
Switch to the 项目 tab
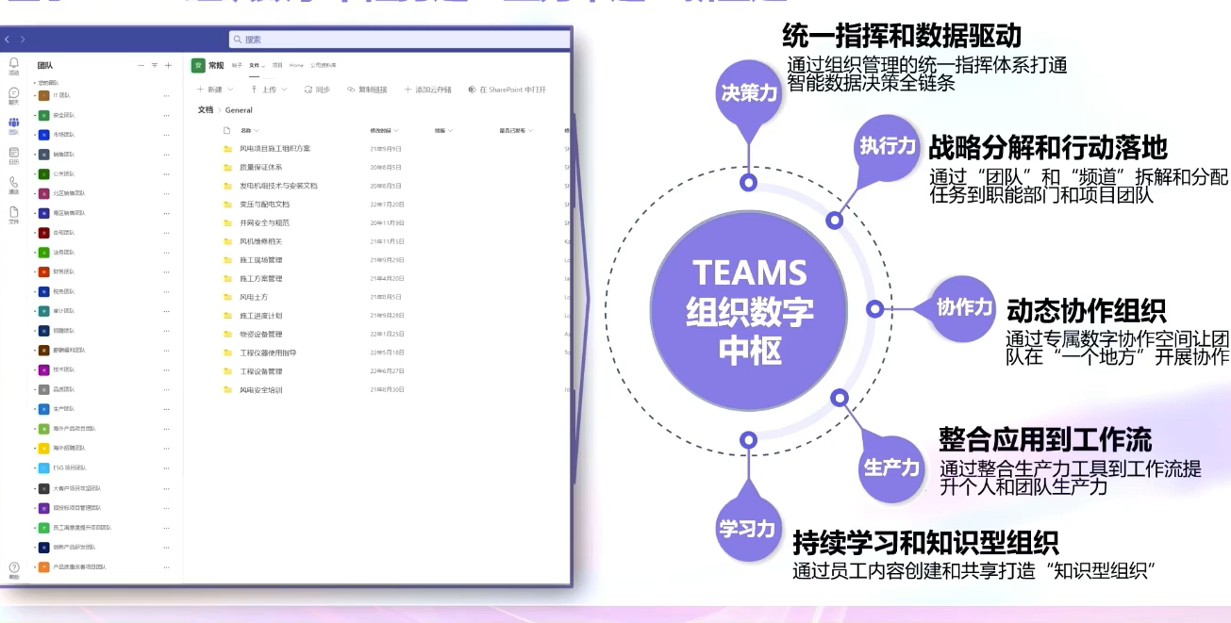tap(277, 65)
